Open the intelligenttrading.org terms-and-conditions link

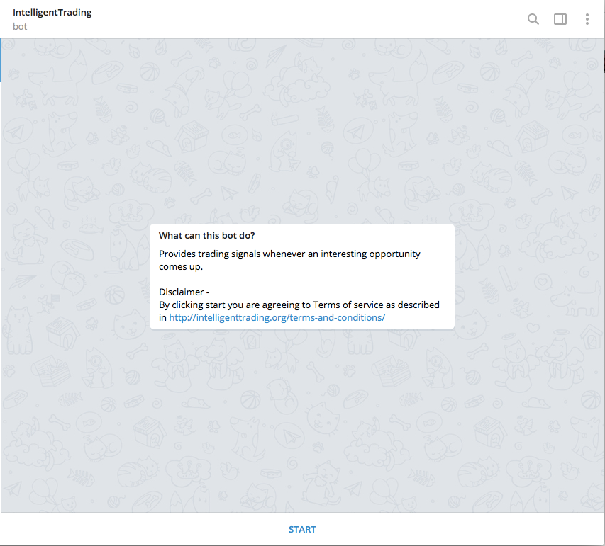coord(277,317)
